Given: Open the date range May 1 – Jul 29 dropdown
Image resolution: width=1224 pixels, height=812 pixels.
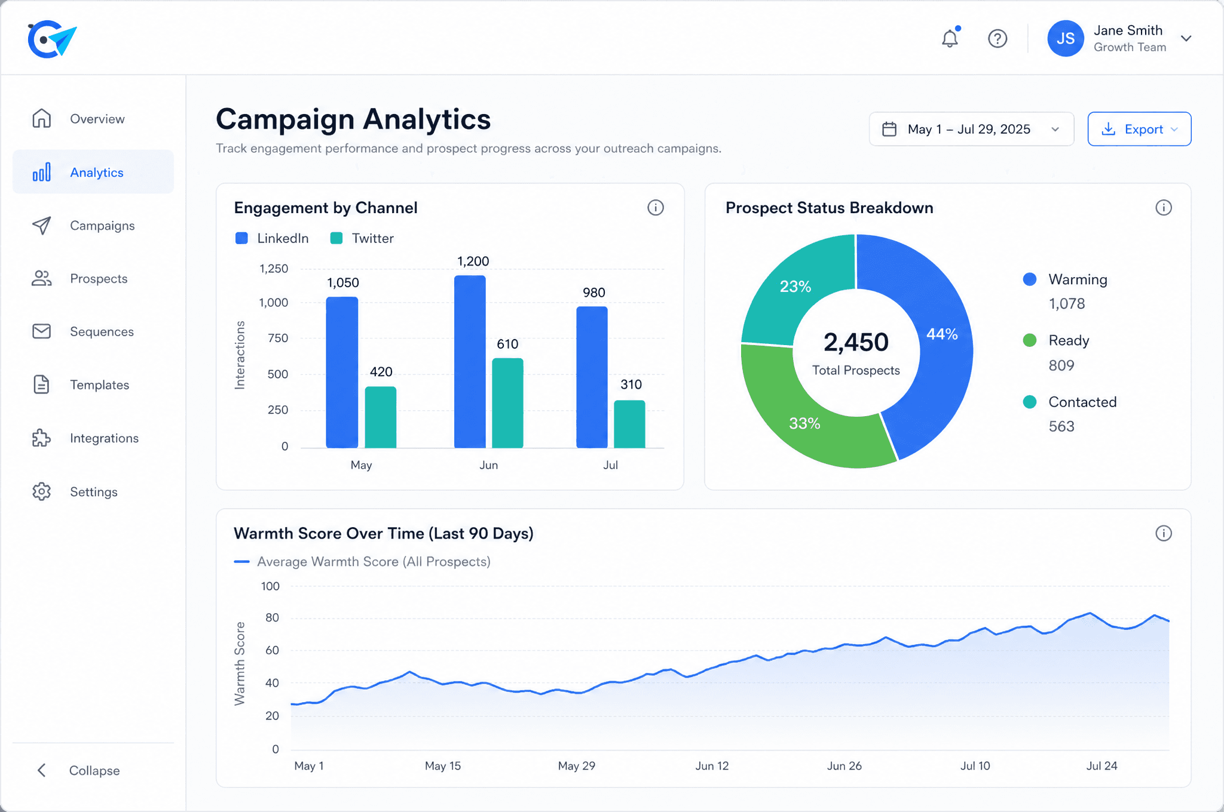Looking at the screenshot, I should pos(971,129).
